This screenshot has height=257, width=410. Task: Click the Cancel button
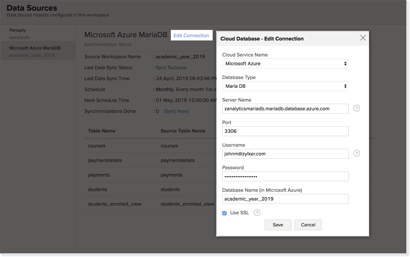coord(308,225)
